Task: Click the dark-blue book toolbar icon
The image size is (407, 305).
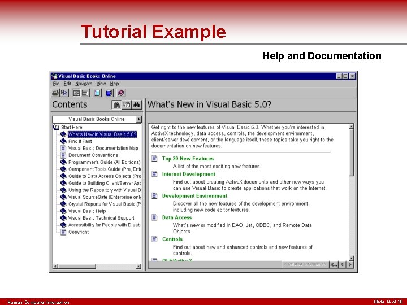Action: (x=109, y=93)
